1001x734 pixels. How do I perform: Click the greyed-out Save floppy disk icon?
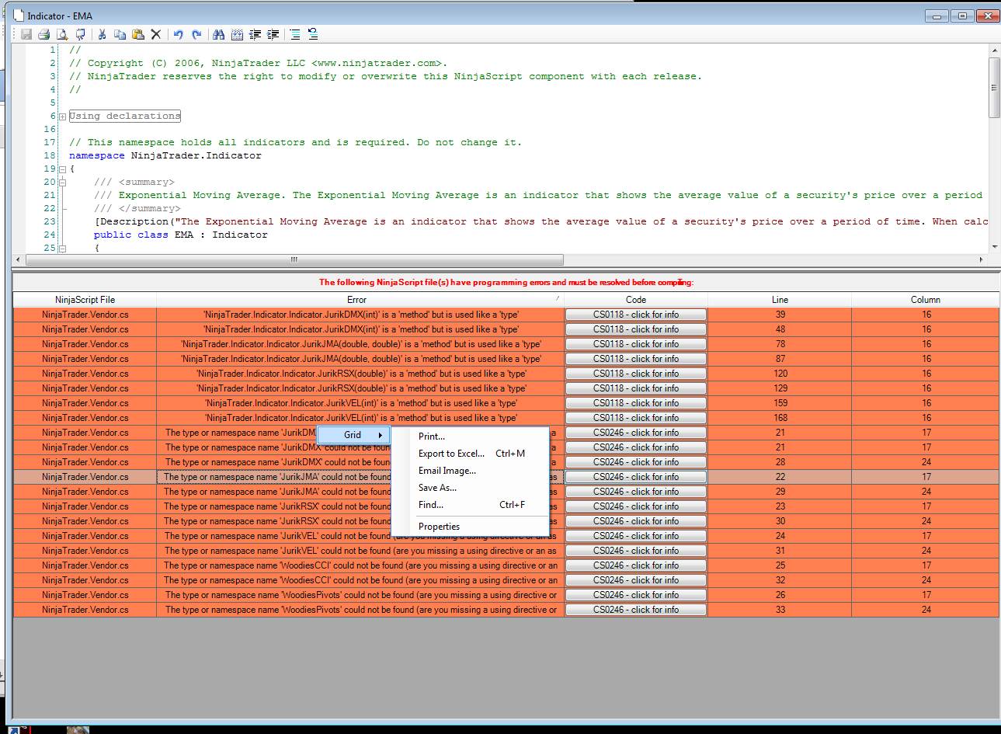tap(26, 34)
